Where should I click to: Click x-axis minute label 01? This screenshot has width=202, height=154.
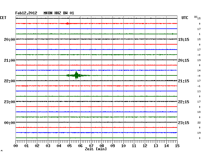(x=26, y=146)
